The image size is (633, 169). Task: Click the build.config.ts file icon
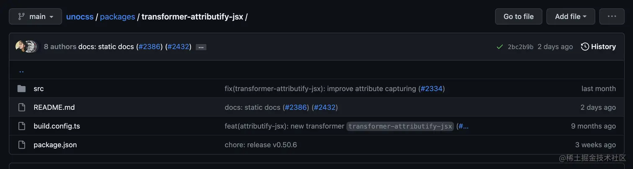22,126
